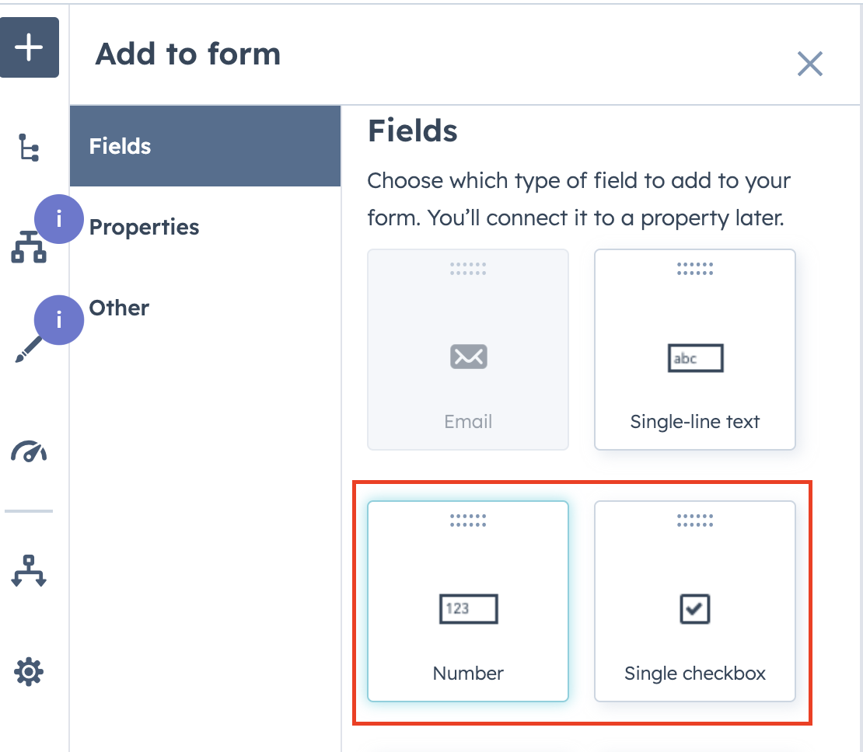863x752 pixels.
Task: Click the drag handle dots on the Email card
Action: (467, 268)
